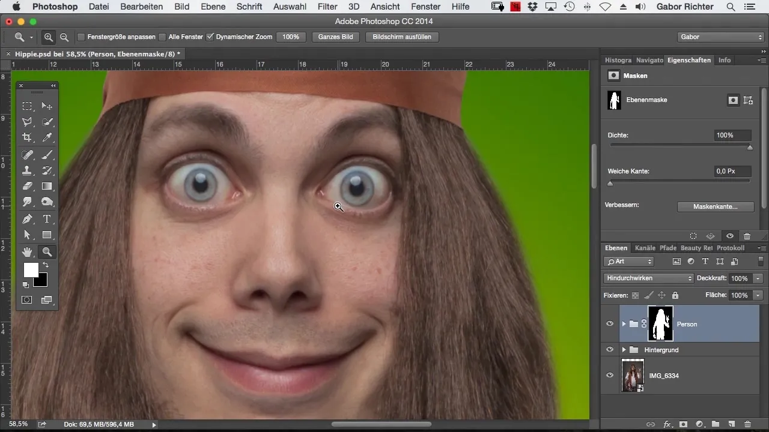The height and width of the screenshot is (432, 769).
Task: Select the Rectangular Marquee tool
Action: pos(27,106)
